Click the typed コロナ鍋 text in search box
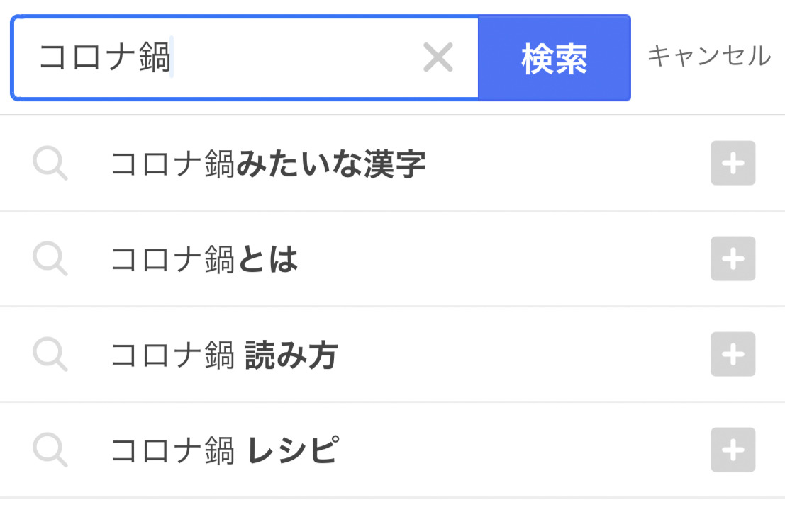 click(x=105, y=57)
